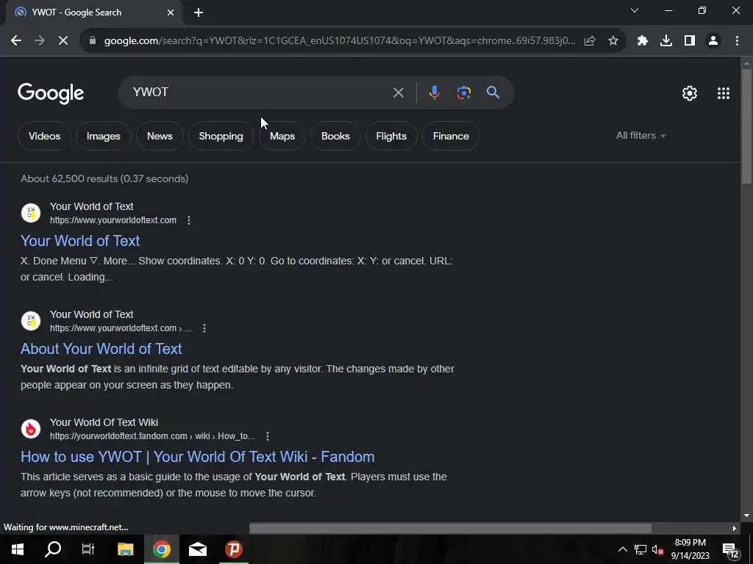Toggle the Chrome side panel
The image size is (753, 564).
click(690, 41)
